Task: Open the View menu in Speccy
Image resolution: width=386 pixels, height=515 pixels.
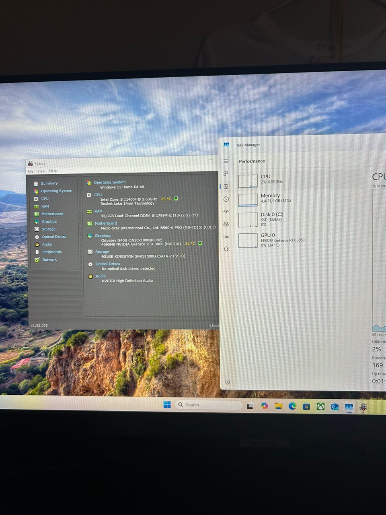Action: [41, 171]
